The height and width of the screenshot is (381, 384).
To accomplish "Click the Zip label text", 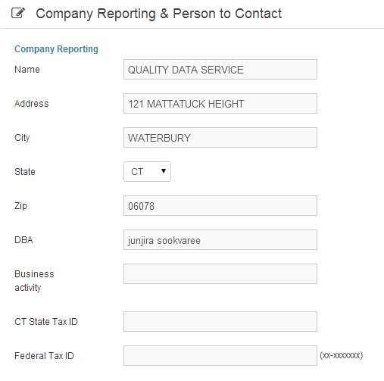I will 20,206.
